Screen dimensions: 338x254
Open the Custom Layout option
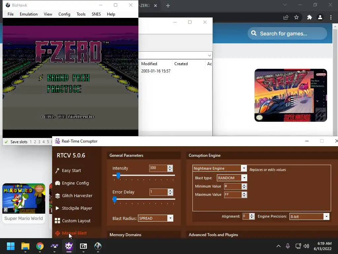(x=73, y=221)
